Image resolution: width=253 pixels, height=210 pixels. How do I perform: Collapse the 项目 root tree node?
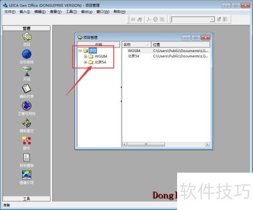[x=80, y=50]
